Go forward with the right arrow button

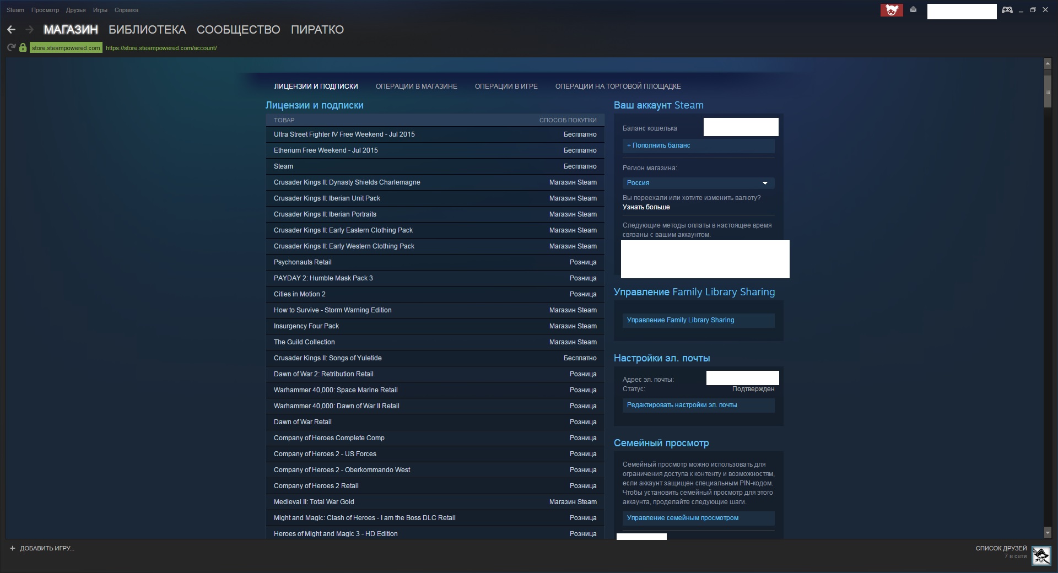(30, 30)
